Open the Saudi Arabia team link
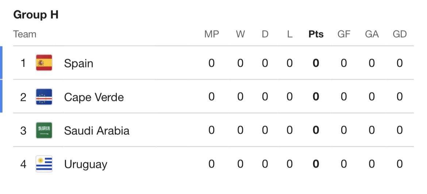This screenshot has height=194, width=427. point(97,131)
